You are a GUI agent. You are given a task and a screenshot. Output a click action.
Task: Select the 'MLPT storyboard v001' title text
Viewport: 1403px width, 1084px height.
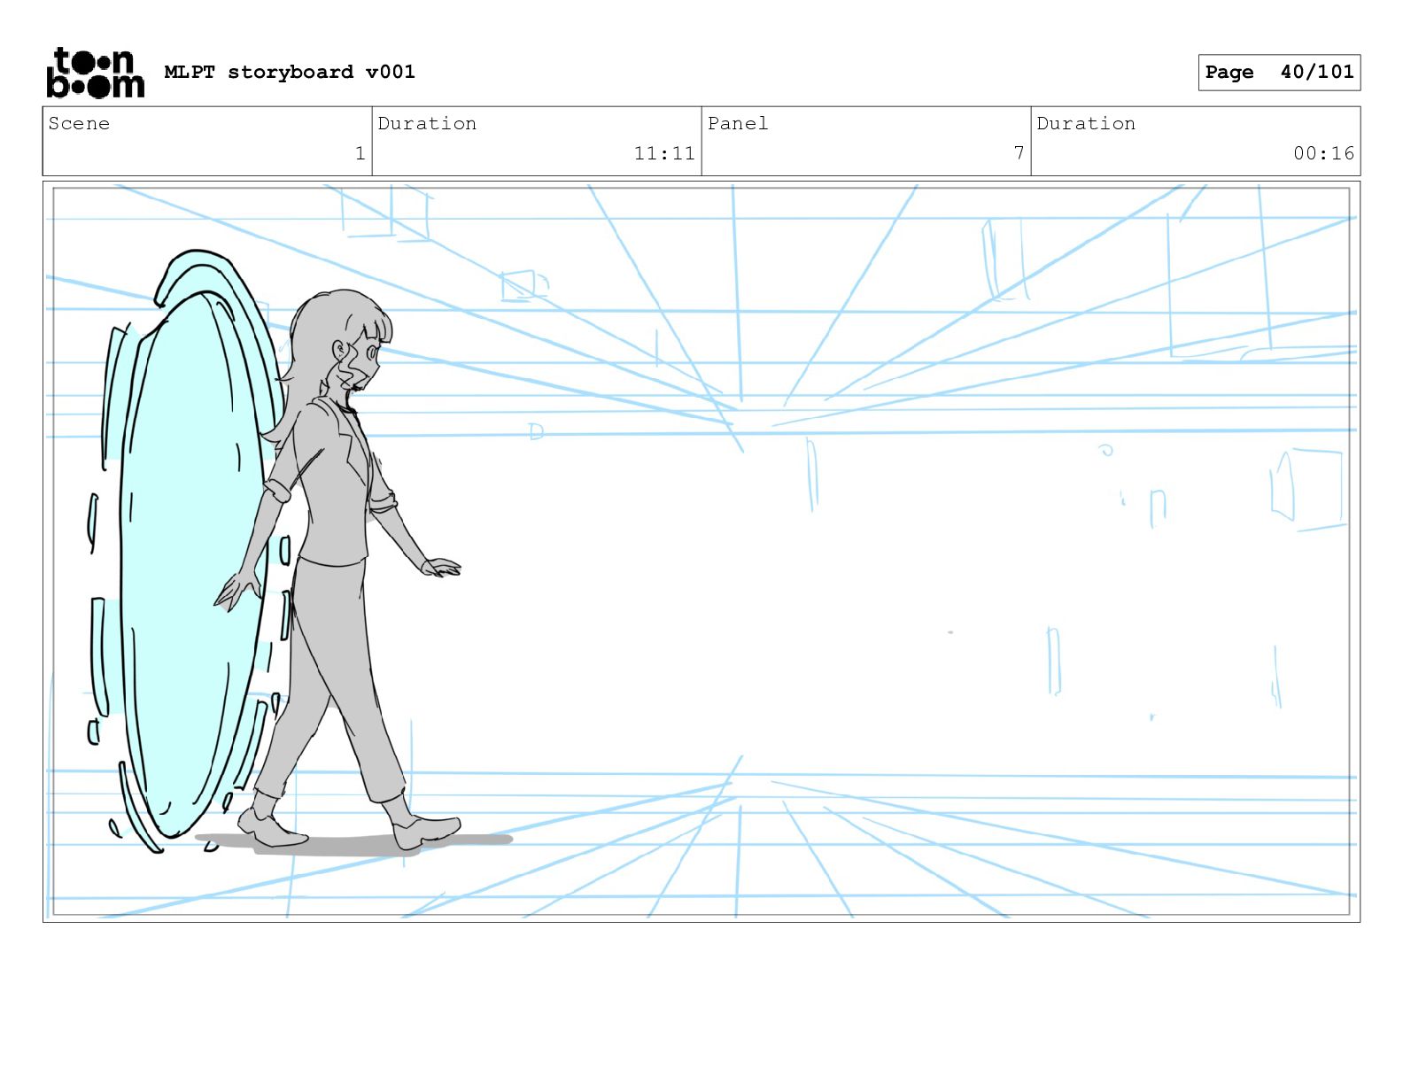290,72
